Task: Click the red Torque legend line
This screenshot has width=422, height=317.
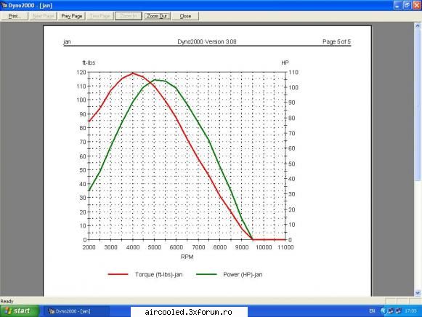Action: coord(118,274)
